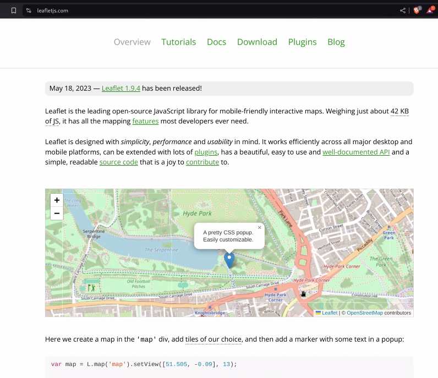438x378 pixels.
Task: Visit the source code link
Action: tap(119, 162)
